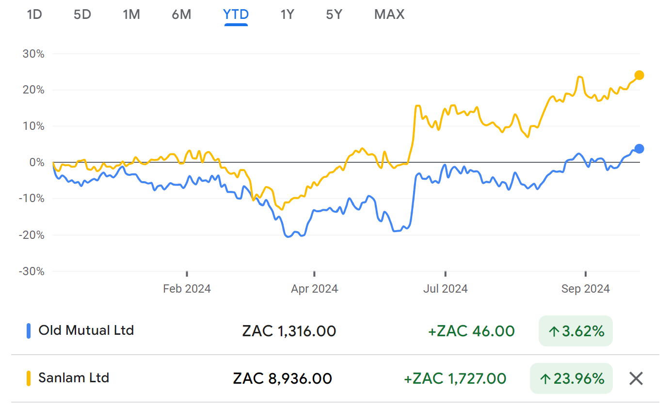This screenshot has width=672, height=406.
Task: Show the MAX time range
Action: (389, 15)
